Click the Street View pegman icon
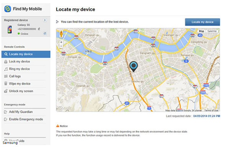This screenshot has width=230, height=147. 61,34
